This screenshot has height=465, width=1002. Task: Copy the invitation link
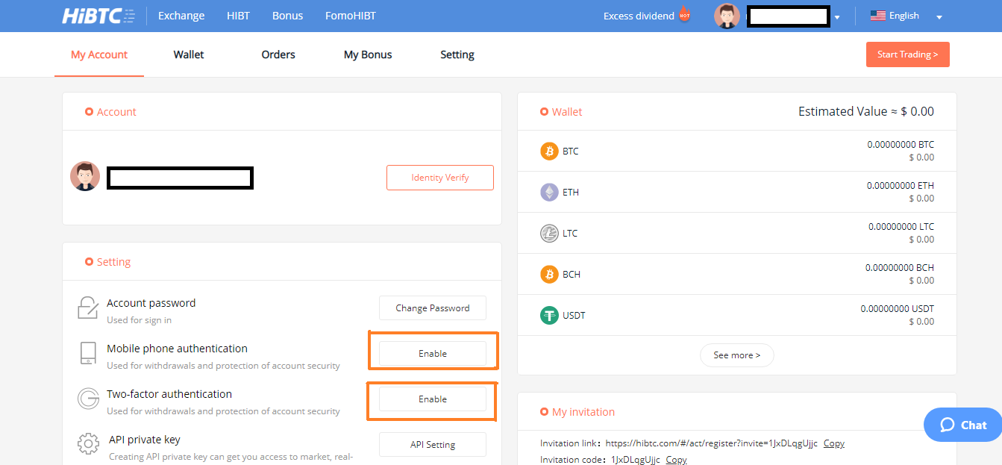(x=834, y=443)
